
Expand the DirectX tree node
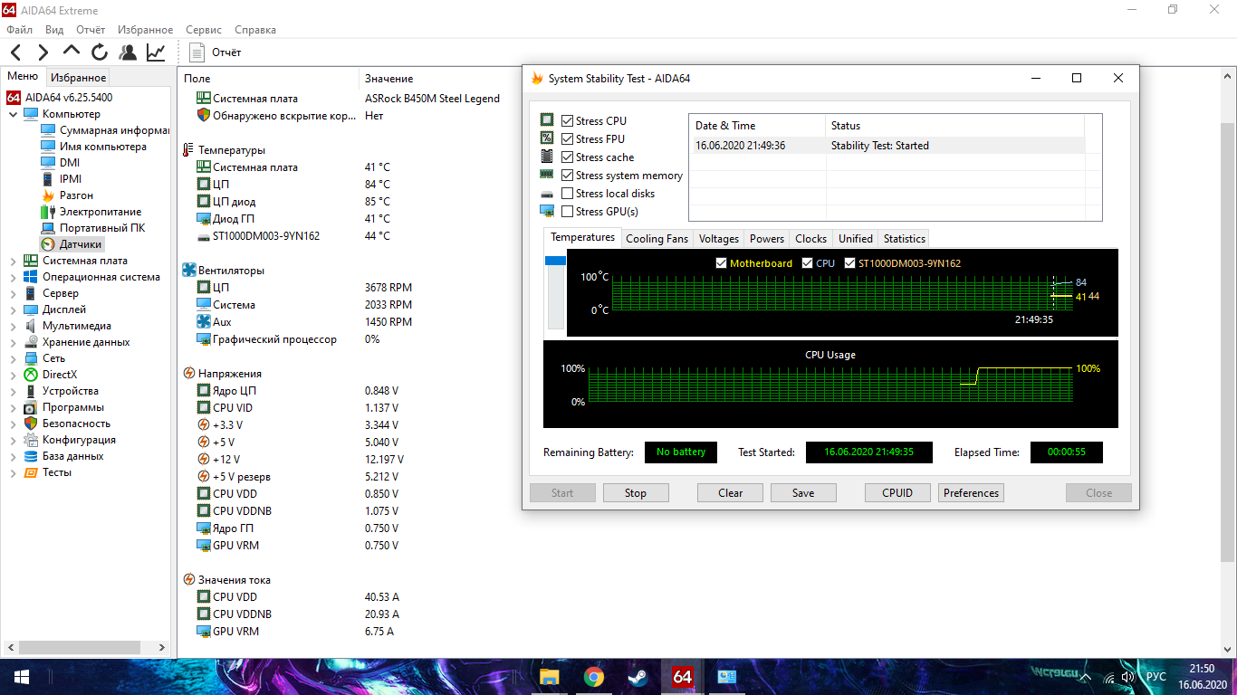click(x=14, y=375)
